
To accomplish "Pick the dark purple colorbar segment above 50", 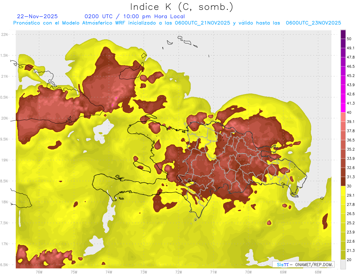I will point(343,34).
